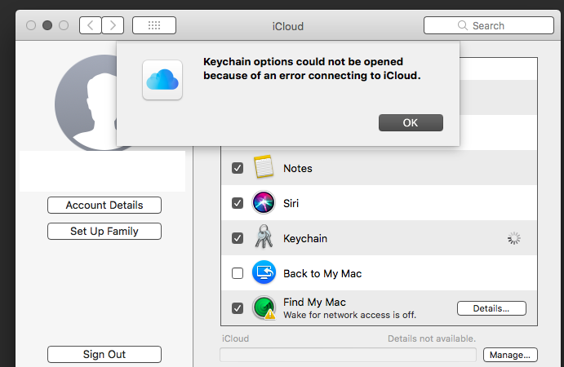Image resolution: width=564 pixels, height=367 pixels.
Task: Open Account Details
Action: click(x=104, y=206)
